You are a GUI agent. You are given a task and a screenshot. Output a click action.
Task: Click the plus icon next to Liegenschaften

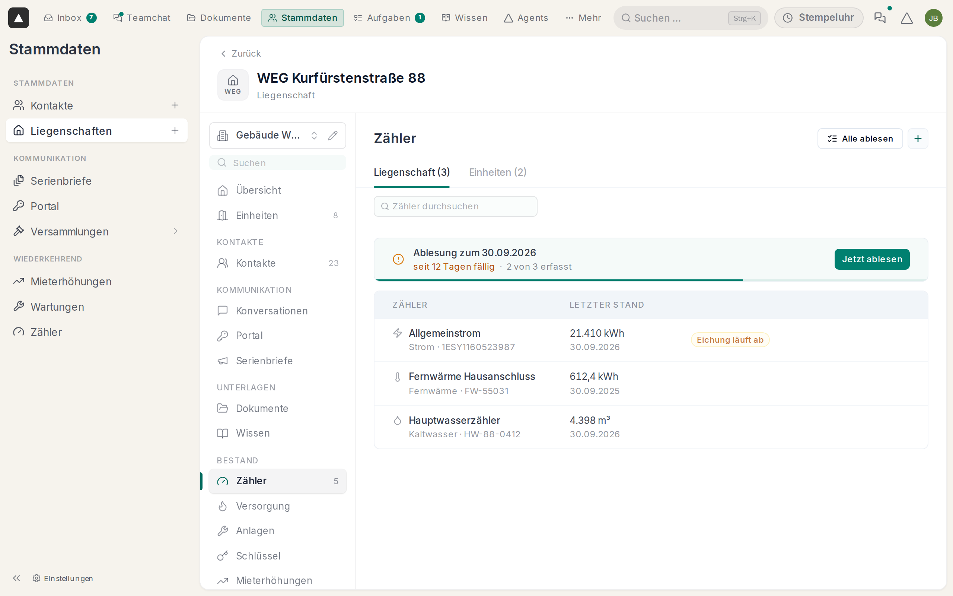pos(175,130)
